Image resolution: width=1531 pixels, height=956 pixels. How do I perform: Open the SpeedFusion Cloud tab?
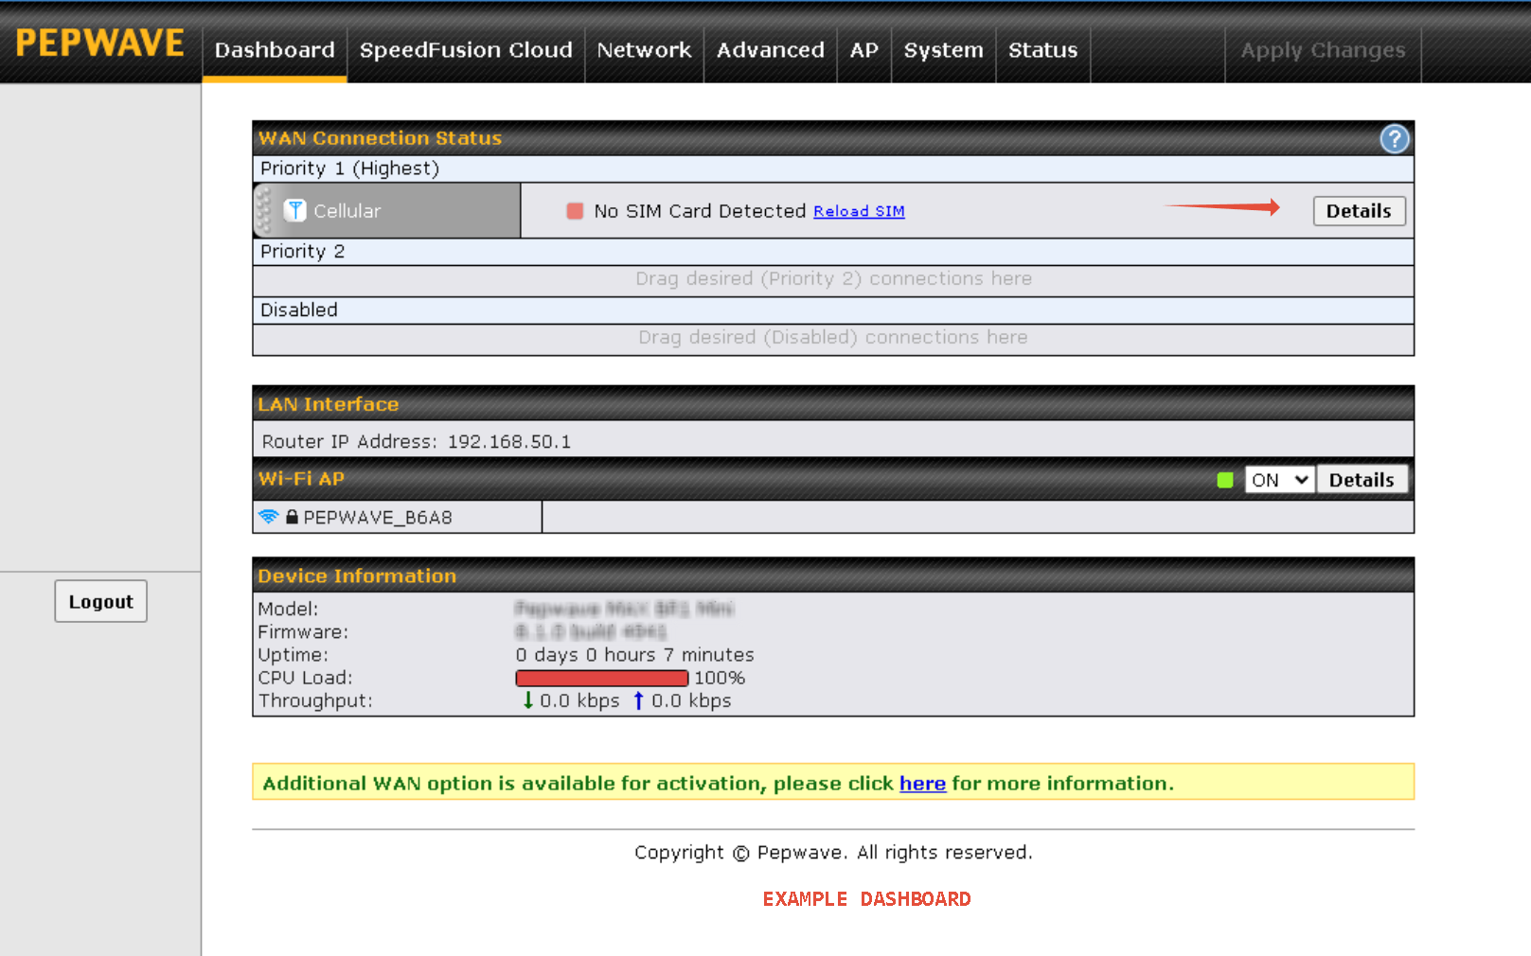pyautogui.click(x=466, y=50)
